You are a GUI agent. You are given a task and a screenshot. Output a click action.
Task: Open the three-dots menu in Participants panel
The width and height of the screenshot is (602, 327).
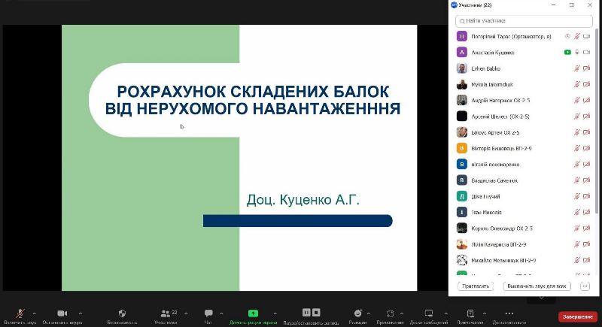pos(585,286)
